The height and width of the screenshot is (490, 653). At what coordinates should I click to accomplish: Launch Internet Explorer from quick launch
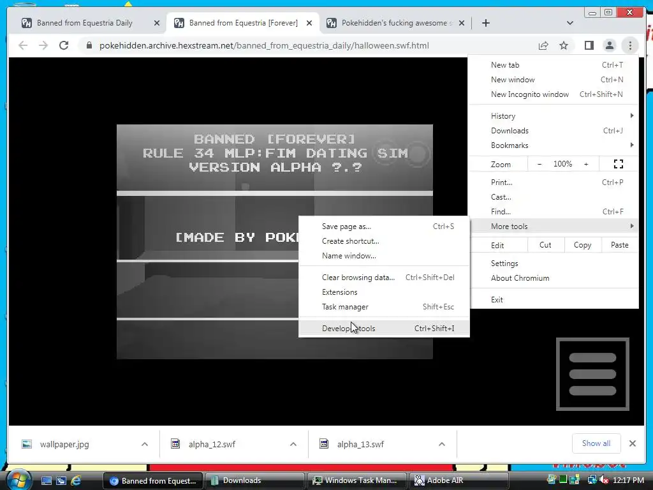(x=77, y=480)
